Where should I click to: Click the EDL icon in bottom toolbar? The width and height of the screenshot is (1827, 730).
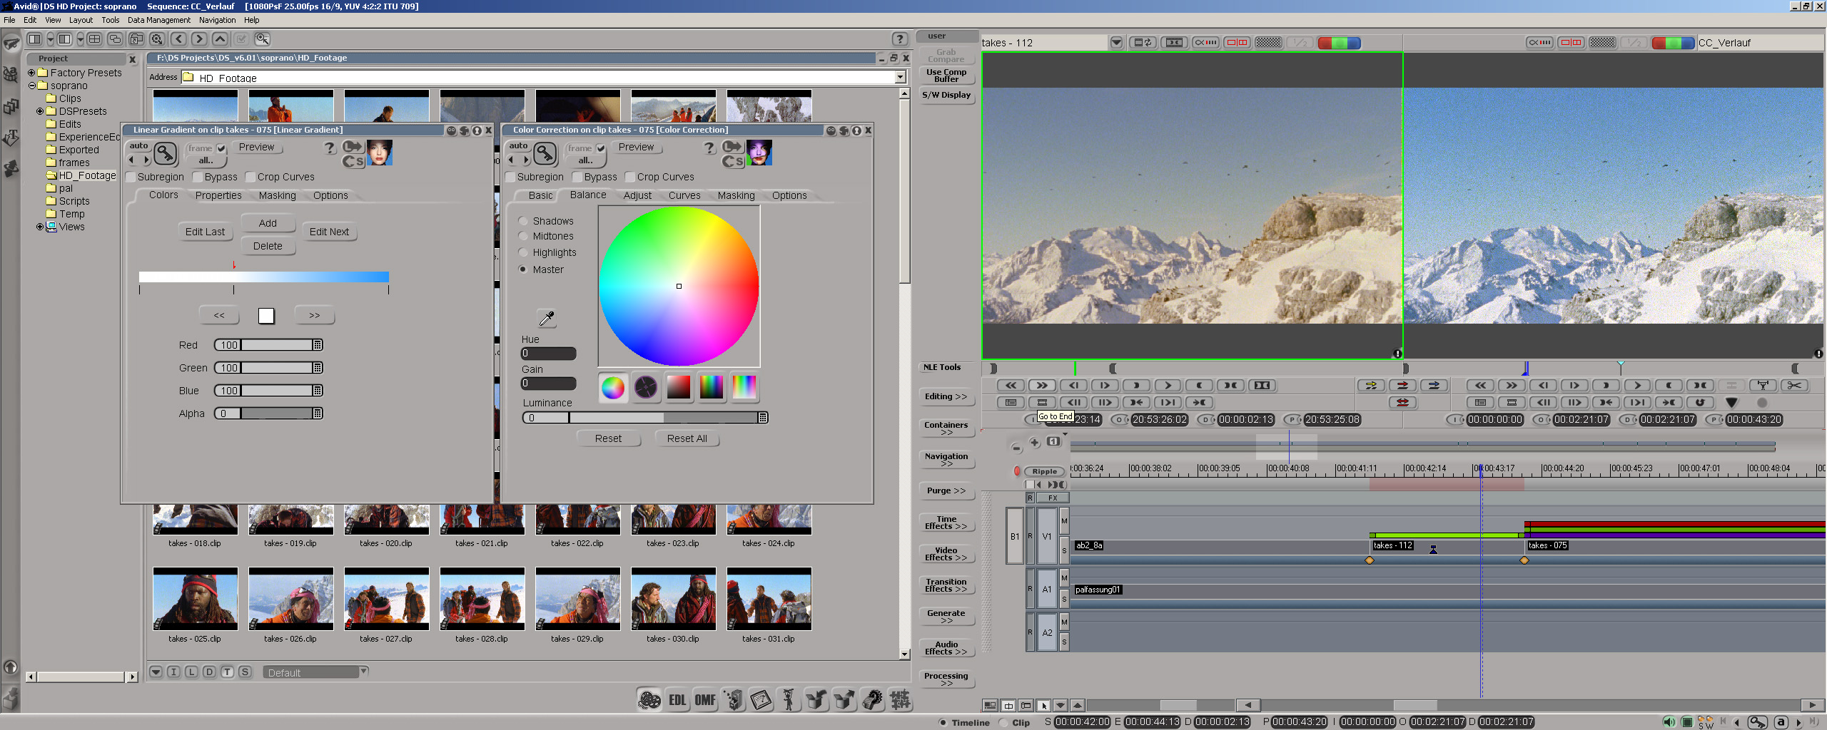[677, 700]
